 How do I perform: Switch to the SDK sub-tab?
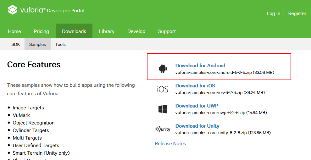point(16,44)
